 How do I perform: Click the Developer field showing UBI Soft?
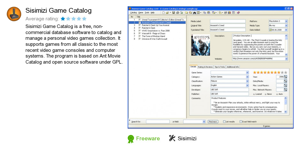pyautogui.click(x=229, y=90)
